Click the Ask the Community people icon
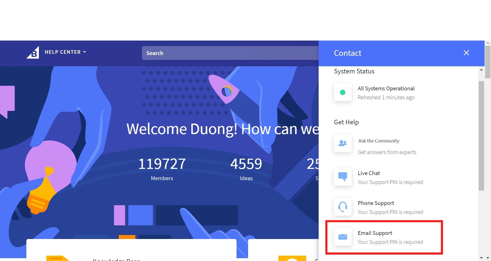 tap(343, 143)
